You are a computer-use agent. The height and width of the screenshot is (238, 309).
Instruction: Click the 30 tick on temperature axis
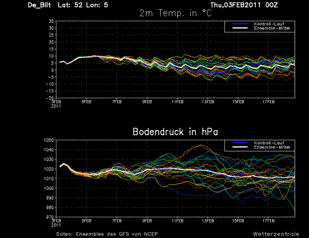pos(51,28)
